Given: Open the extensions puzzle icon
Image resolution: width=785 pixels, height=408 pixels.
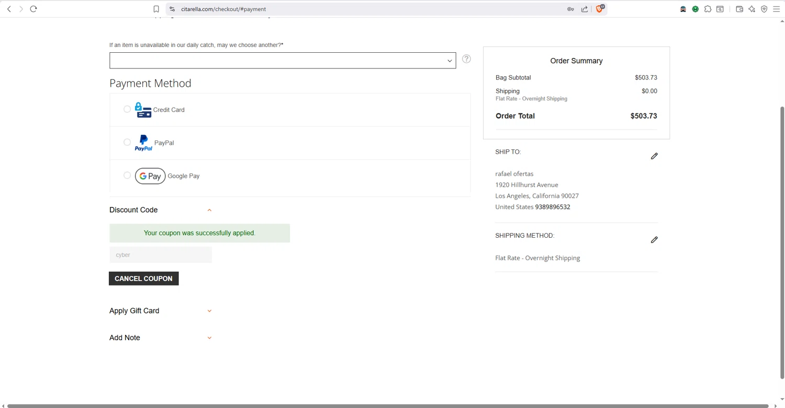Looking at the screenshot, I should point(708,9).
